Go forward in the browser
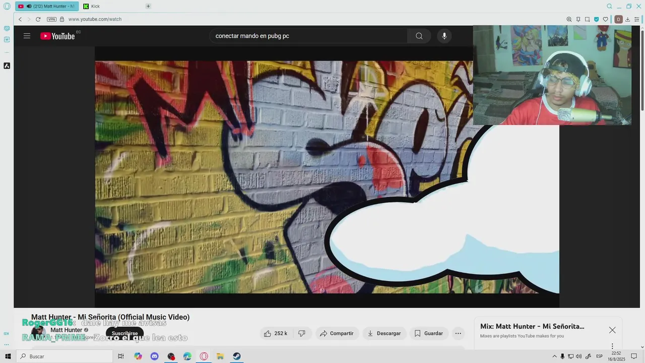The image size is (645, 363). pyautogui.click(x=29, y=19)
